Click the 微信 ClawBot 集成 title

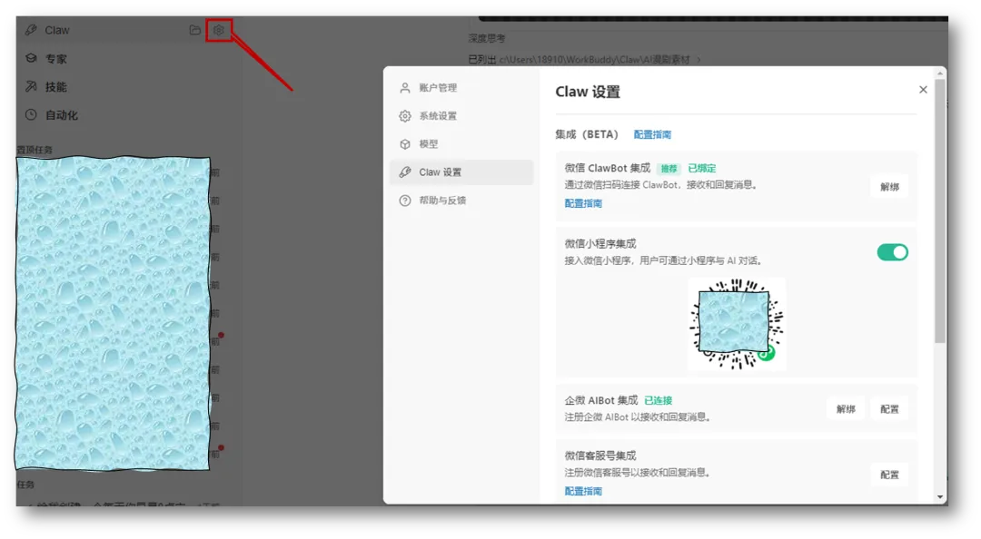pyautogui.click(x=608, y=168)
